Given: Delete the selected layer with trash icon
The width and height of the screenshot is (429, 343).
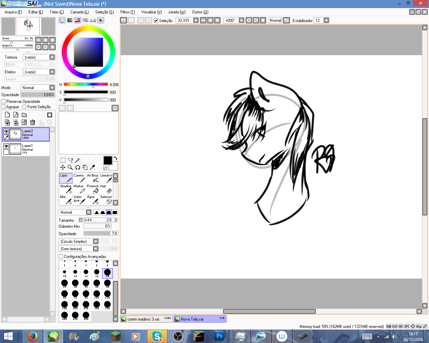Looking at the screenshot, I should tap(33, 123).
